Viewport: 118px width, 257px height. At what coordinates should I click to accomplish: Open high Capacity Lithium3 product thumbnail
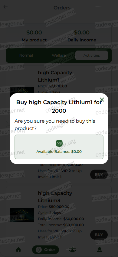click(x=22, y=215)
